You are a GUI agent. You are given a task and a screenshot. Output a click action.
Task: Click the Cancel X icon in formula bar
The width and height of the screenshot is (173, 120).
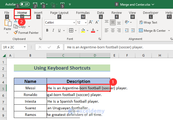(40, 47)
